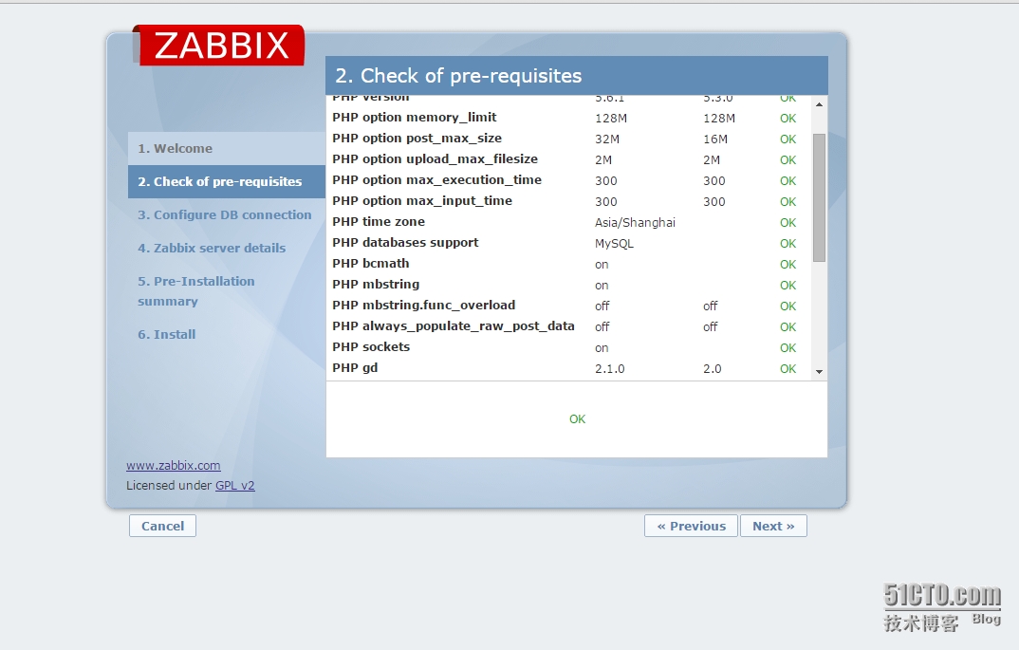Click the overall green OK result below the list
Image resolution: width=1019 pixels, height=650 pixels.
coord(577,419)
